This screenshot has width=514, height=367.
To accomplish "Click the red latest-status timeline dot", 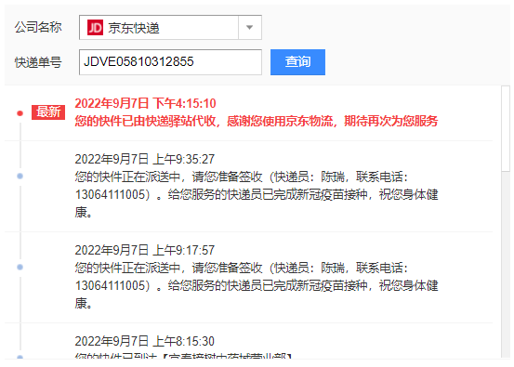I will (20, 113).
